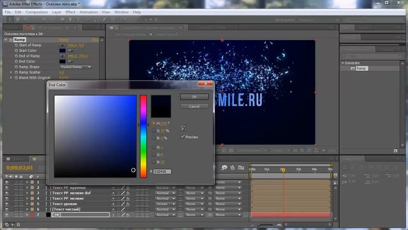
Task: Open the View menu
Action: tap(106, 12)
